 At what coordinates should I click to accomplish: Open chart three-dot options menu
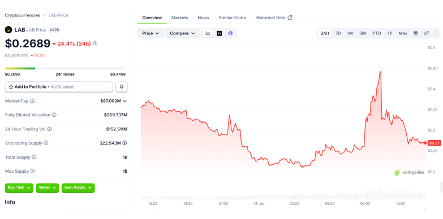pos(436,33)
